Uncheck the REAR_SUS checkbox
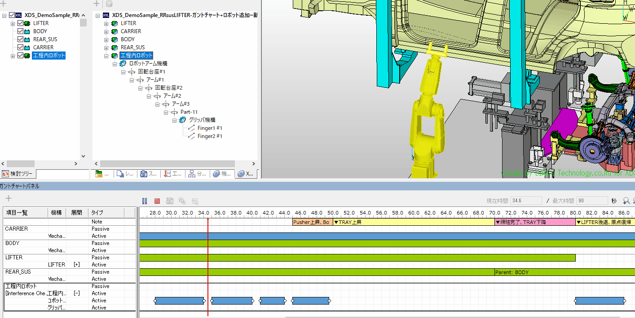This screenshot has width=635, height=318. click(20, 39)
